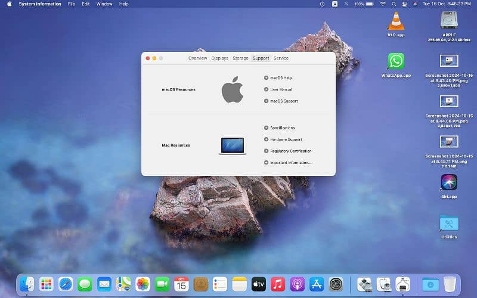Click the User Manual link
477x298 pixels.
pos(281,89)
